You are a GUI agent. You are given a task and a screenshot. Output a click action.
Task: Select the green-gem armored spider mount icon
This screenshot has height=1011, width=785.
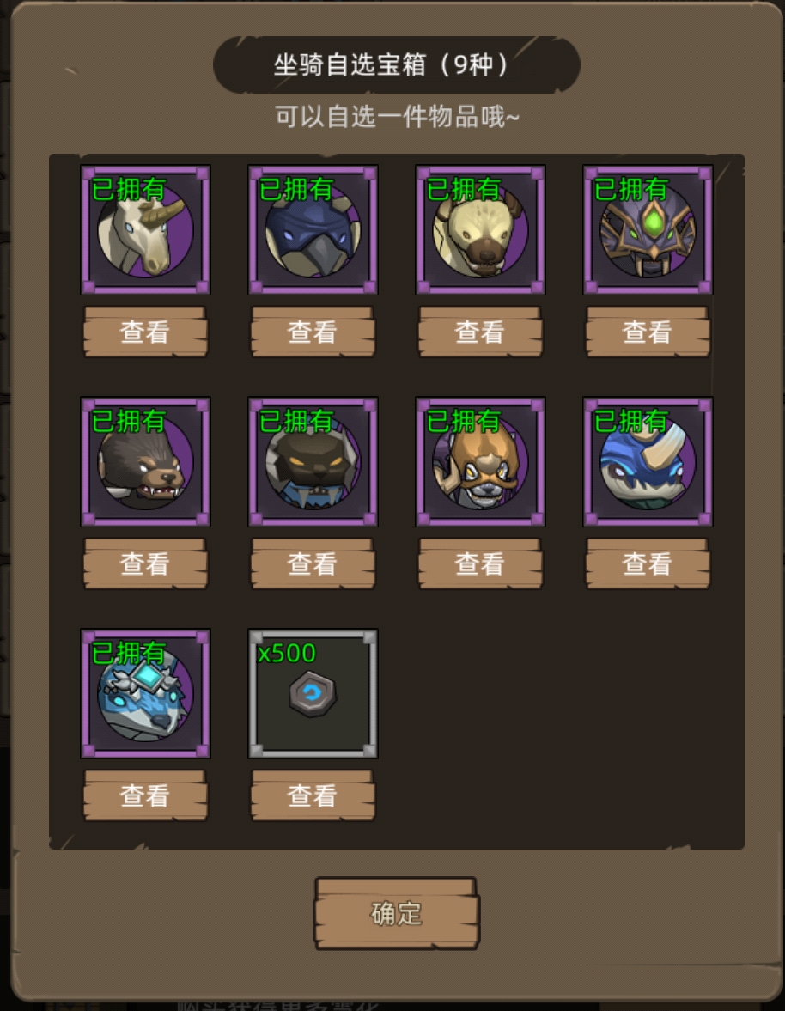(648, 229)
